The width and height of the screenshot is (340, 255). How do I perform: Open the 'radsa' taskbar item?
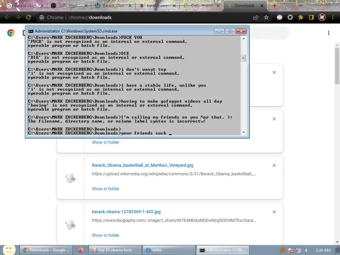click(169, 250)
